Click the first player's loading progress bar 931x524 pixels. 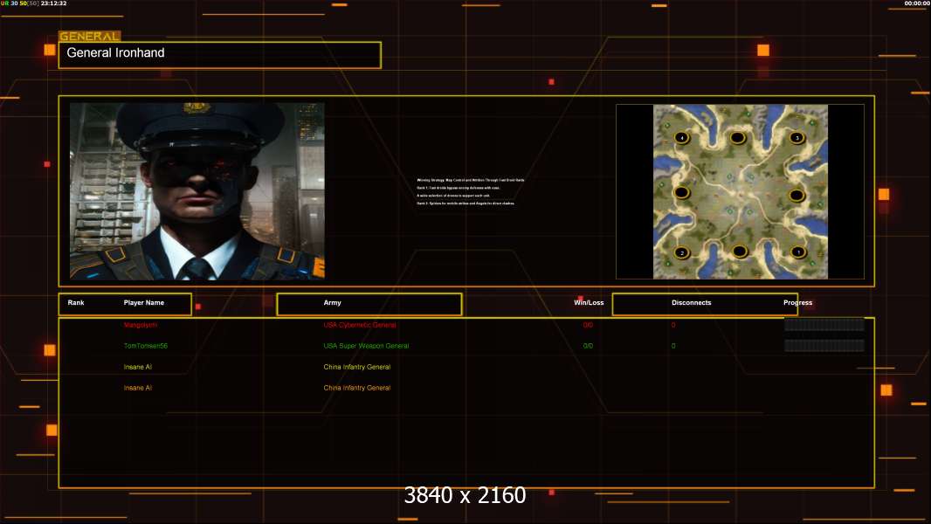click(824, 324)
